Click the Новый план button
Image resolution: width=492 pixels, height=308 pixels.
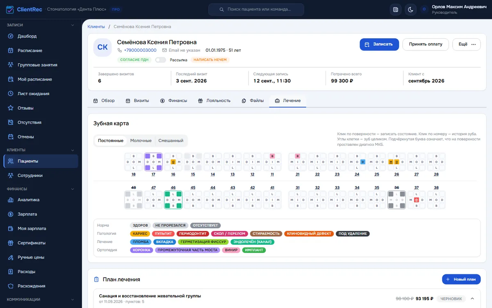[x=461, y=279]
